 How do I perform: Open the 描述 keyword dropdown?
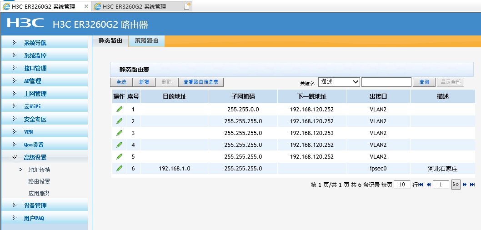[339, 82]
